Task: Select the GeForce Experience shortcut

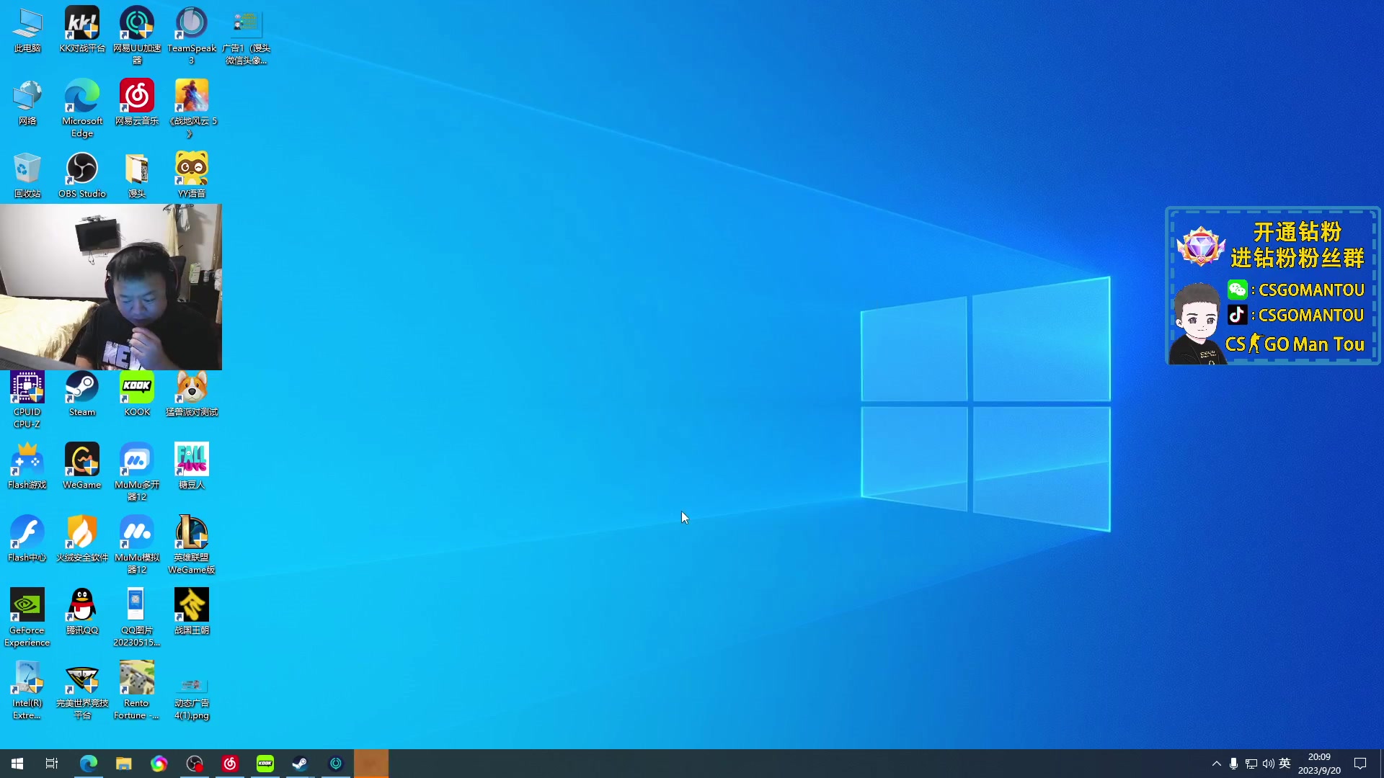Action: (27, 606)
